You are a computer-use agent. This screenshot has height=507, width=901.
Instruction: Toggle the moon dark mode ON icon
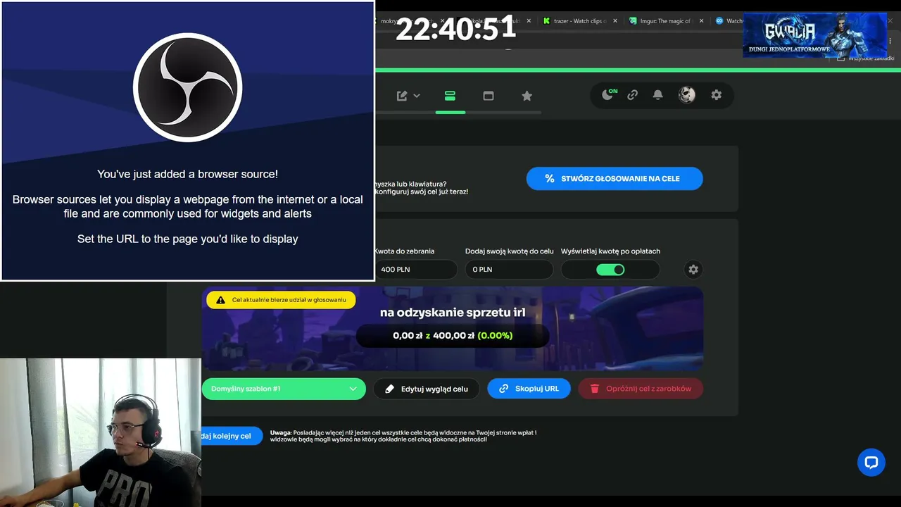tap(609, 94)
